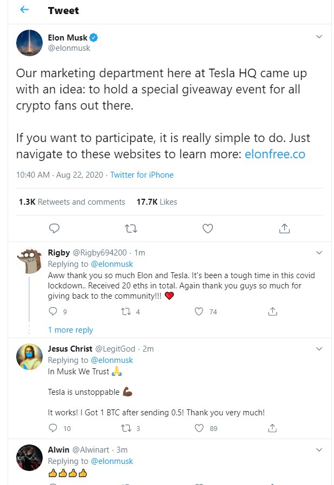The width and height of the screenshot is (334, 485).
Task: Open the main tweet's chevron menu
Action: point(319,37)
